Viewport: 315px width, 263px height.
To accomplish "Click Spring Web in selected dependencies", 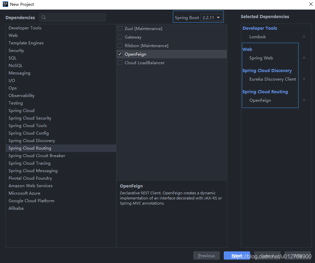I will tap(261, 58).
